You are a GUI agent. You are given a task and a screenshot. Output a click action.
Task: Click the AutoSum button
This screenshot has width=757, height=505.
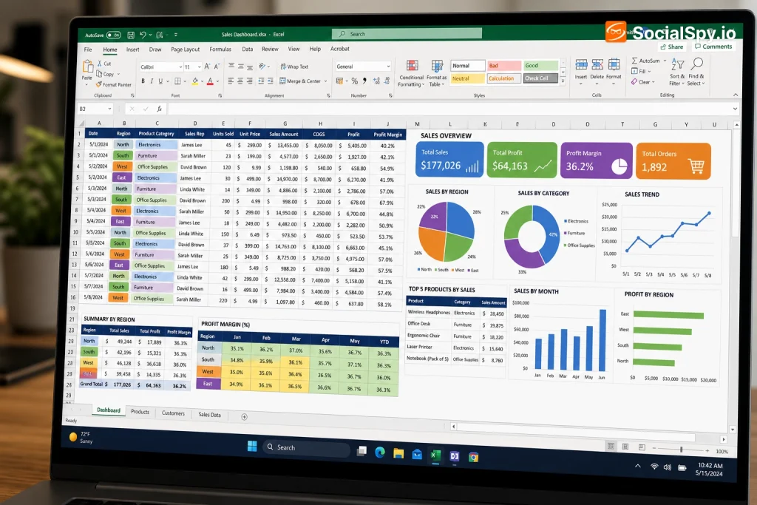click(x=646, y=61)
